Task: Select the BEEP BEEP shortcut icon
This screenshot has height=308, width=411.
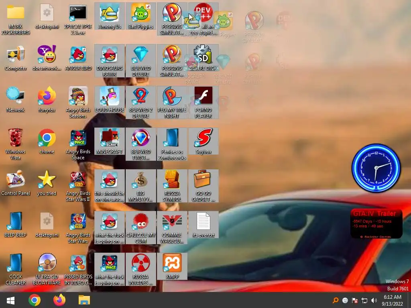Action: pyautogui.click(x=16, y=225)
